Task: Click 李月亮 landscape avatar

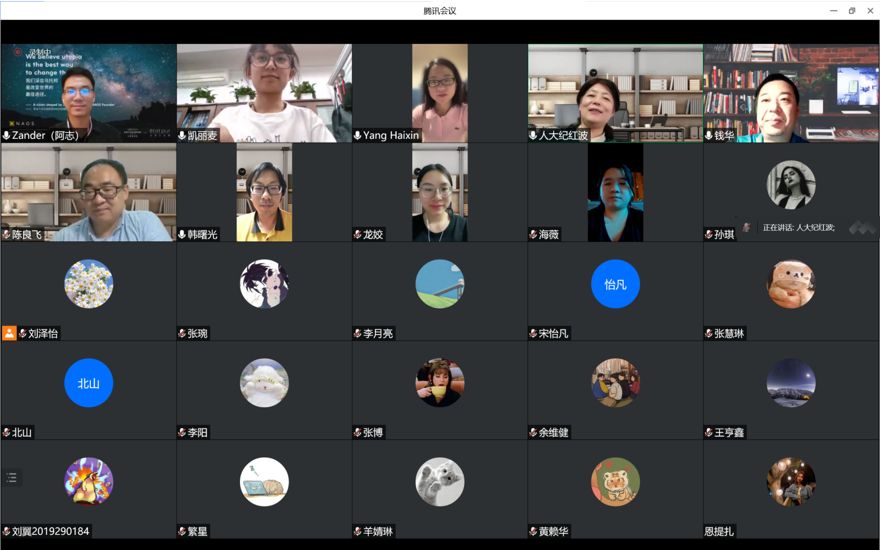Action: pos(440,284)
